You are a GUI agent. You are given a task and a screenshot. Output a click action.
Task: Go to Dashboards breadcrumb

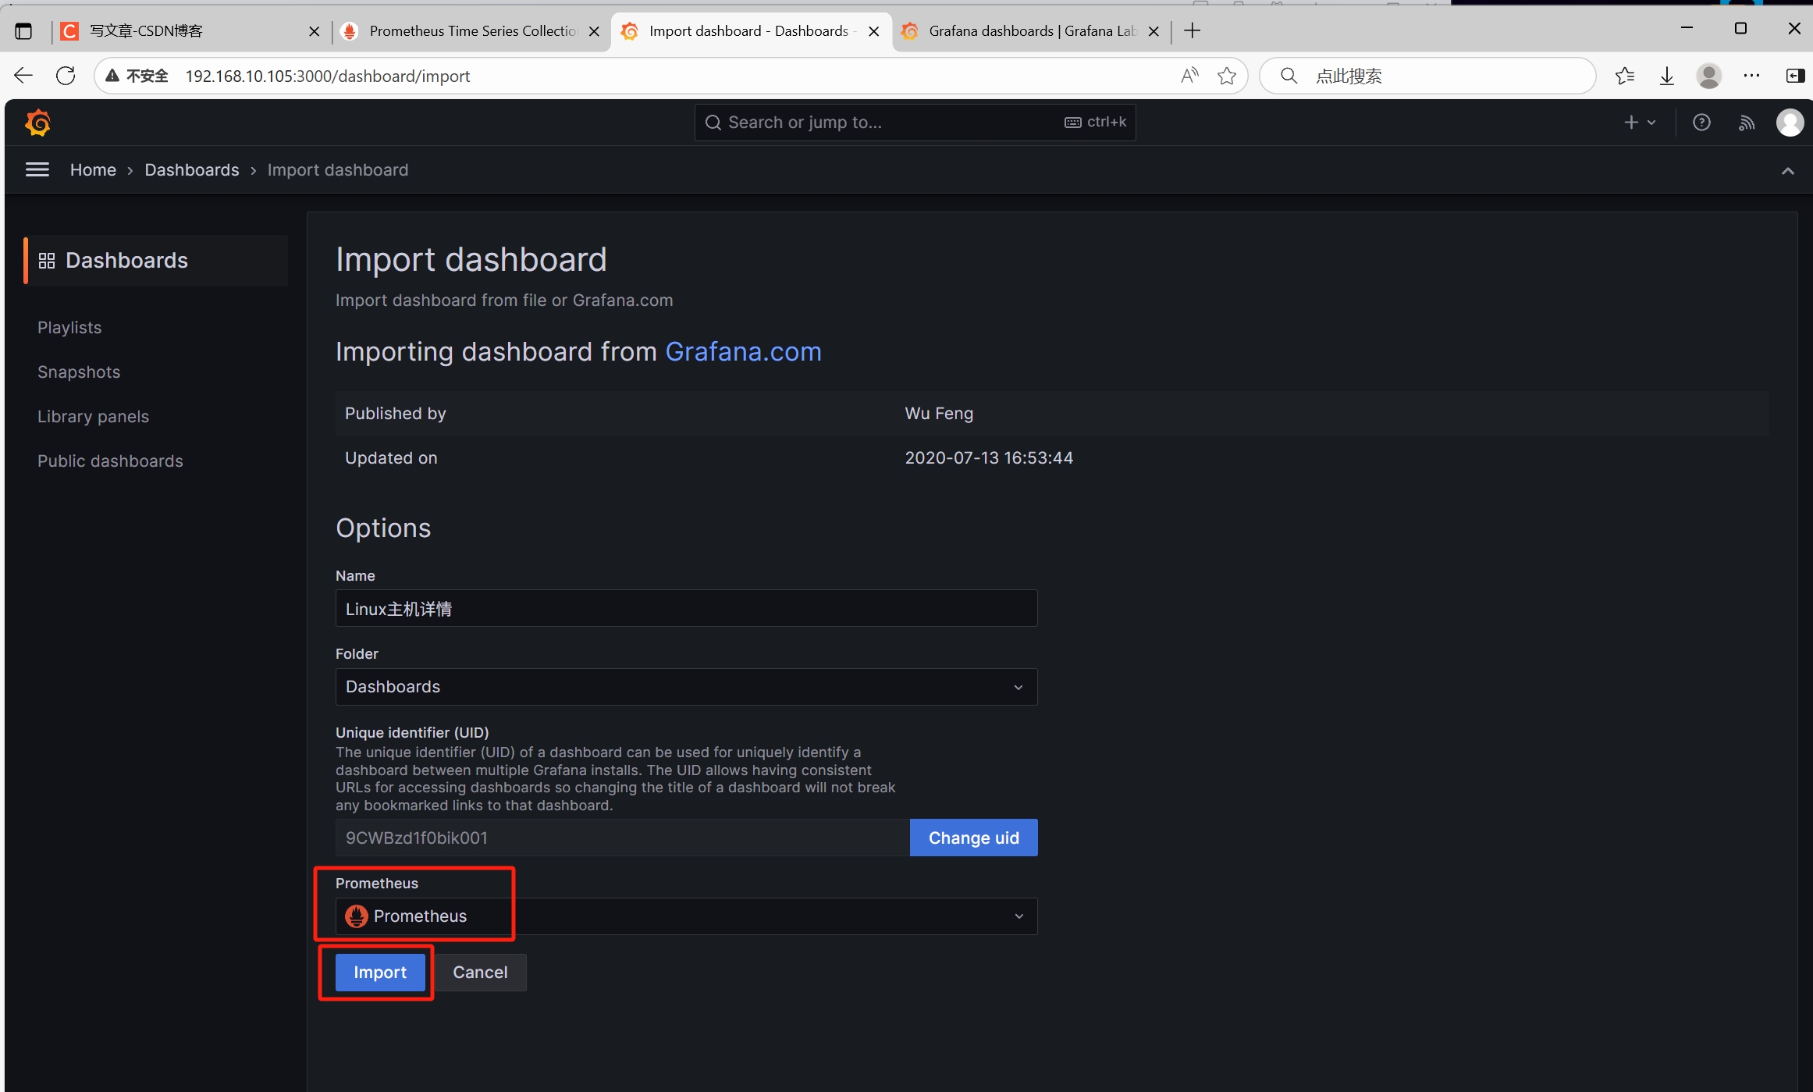(x=192, y=170)
